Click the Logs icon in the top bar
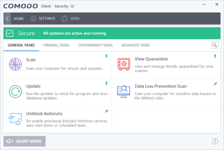The height and width of the screenshot is (150, 224). coord(64,19)
